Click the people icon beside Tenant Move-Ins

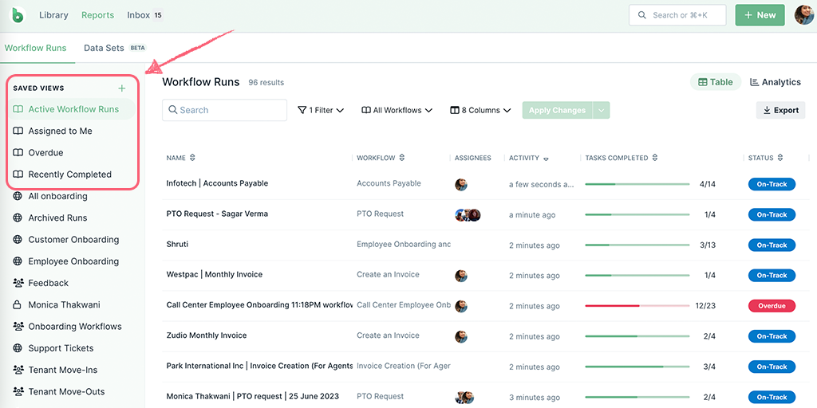point(18,370)
